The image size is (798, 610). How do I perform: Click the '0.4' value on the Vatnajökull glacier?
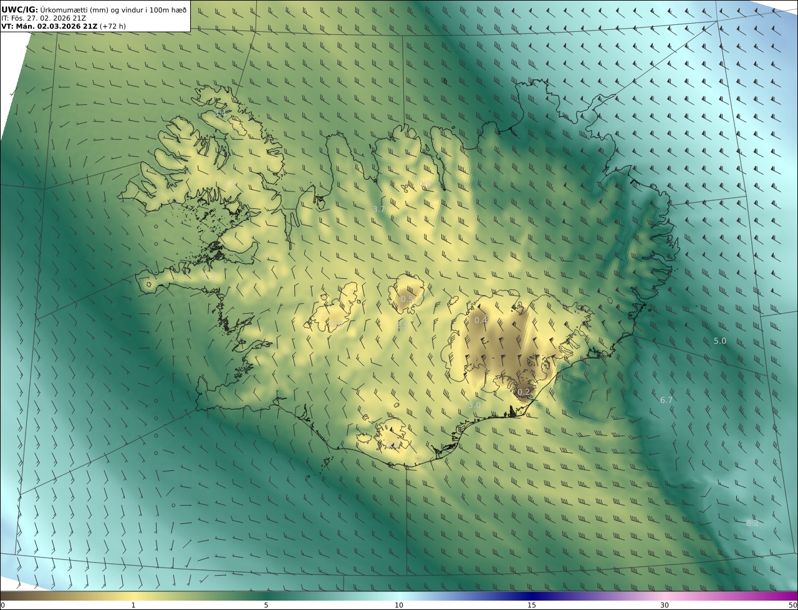pyautogui.click(x=481, y=321)
